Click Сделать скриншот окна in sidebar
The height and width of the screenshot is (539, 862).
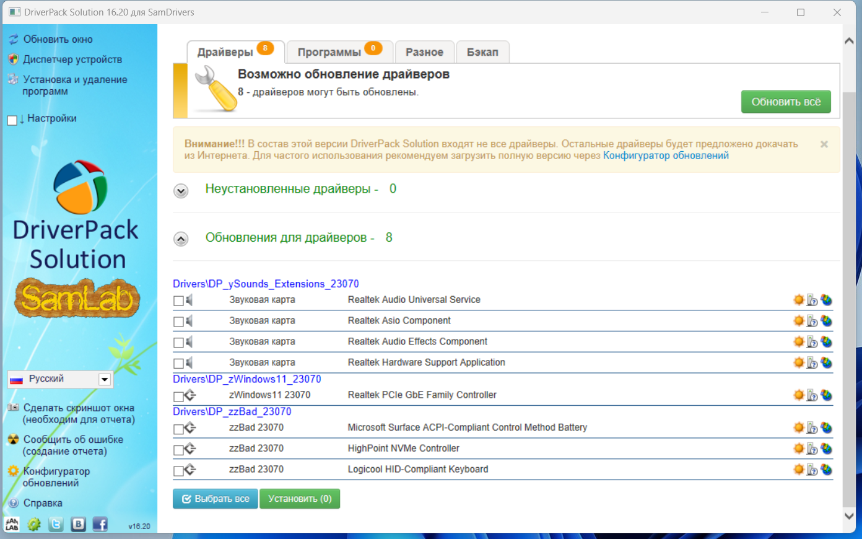pyautogui.click(x=79, y=414)
